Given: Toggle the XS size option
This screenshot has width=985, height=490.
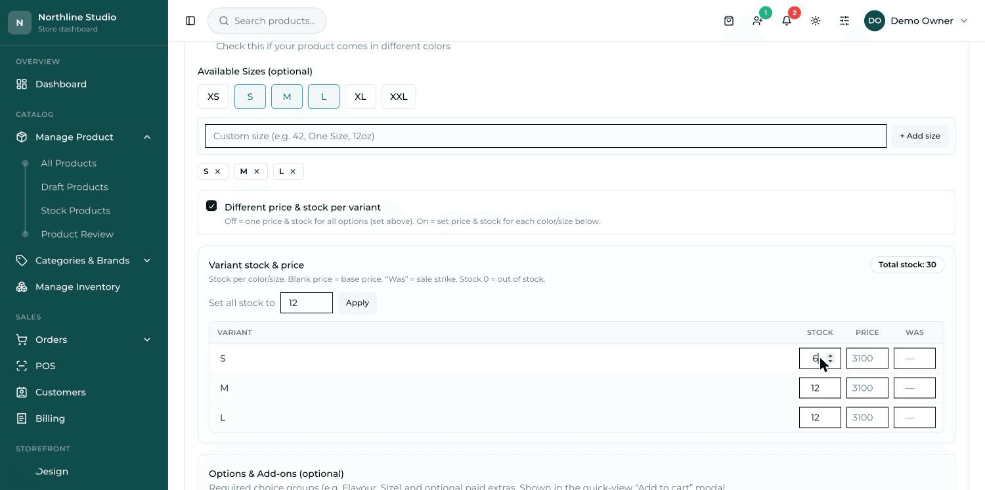Looking at the screenshot, I should coord(213,97).
